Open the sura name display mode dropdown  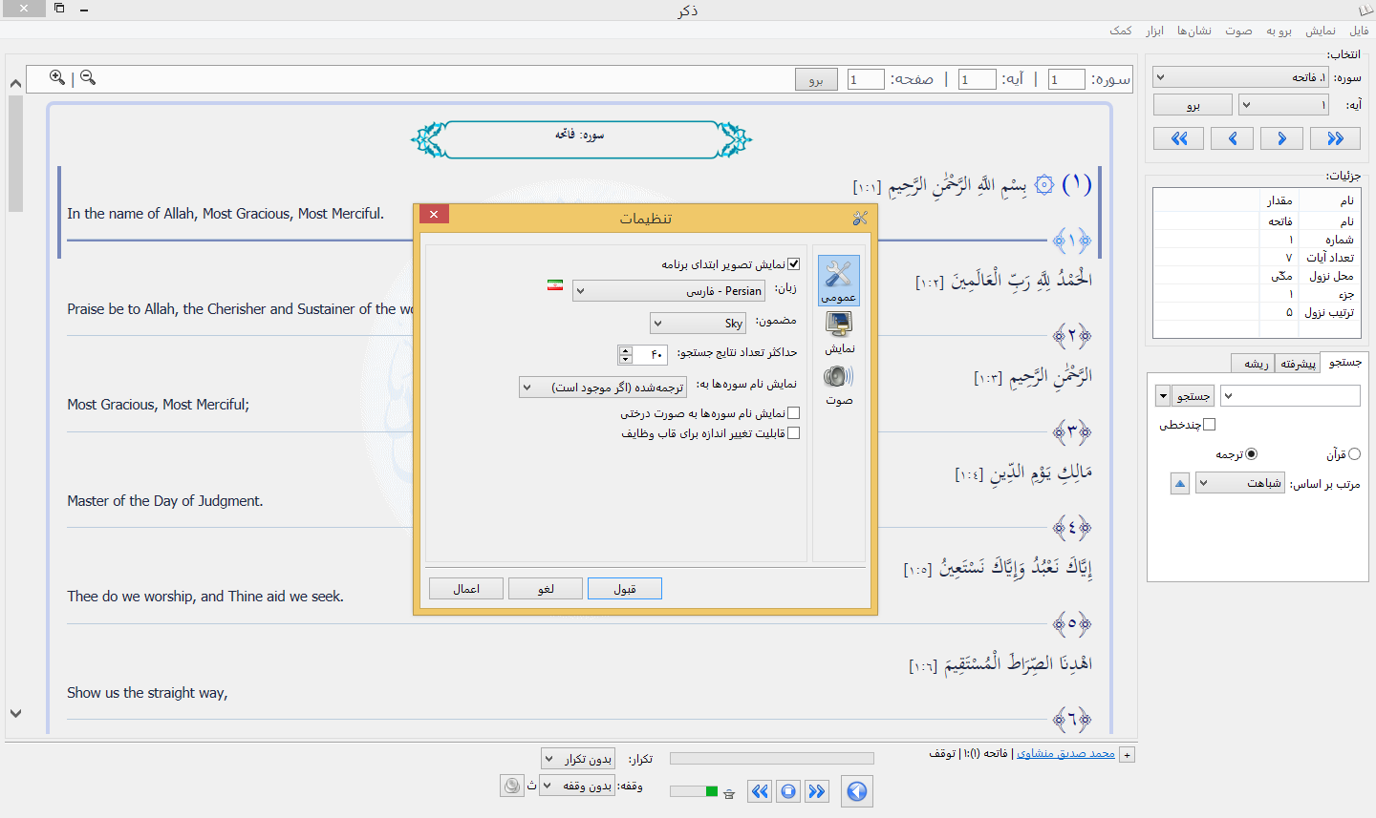603,387
